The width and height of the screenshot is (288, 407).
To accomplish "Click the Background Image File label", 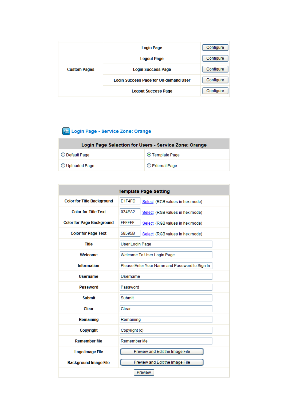I will coord(88,363).
